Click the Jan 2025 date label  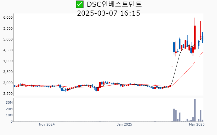tap(125, 124)
